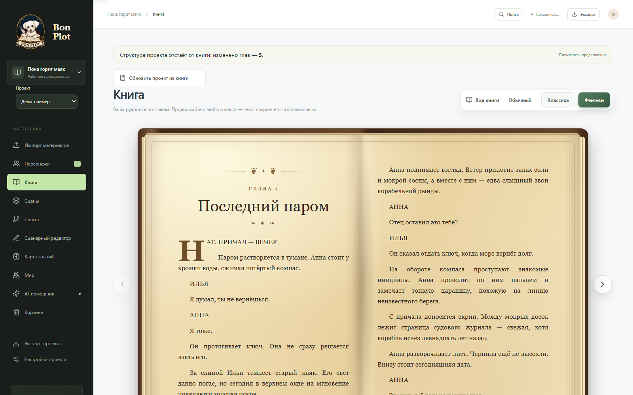Open the Сцены section
This screenshot has width=633, height=395.
tap(47, 201)
